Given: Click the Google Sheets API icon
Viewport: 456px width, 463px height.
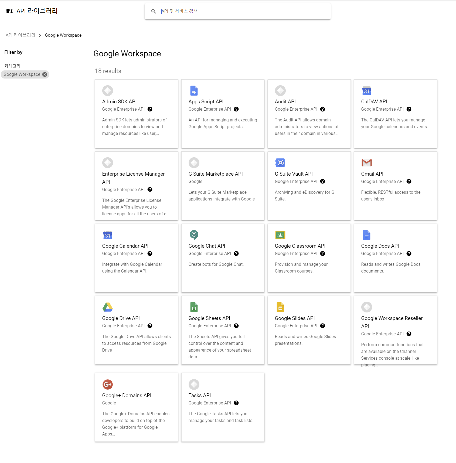Looking at the screenshot, I should tap(194, 307).
